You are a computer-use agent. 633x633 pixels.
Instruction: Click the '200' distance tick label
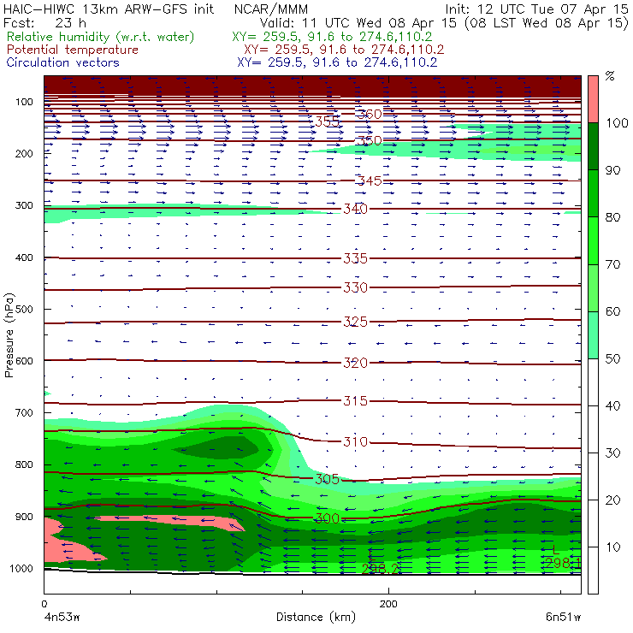point(388,604)
